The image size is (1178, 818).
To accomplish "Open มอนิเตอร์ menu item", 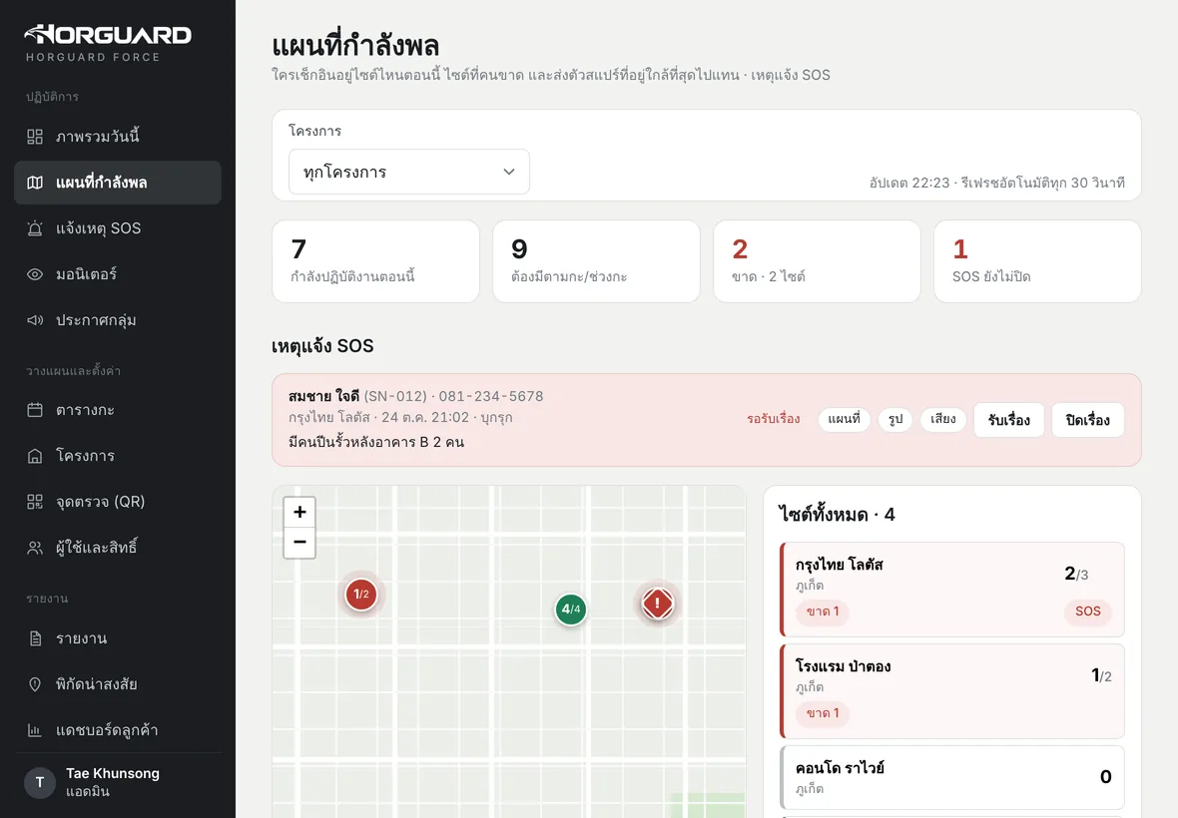I will click(118, 274).
